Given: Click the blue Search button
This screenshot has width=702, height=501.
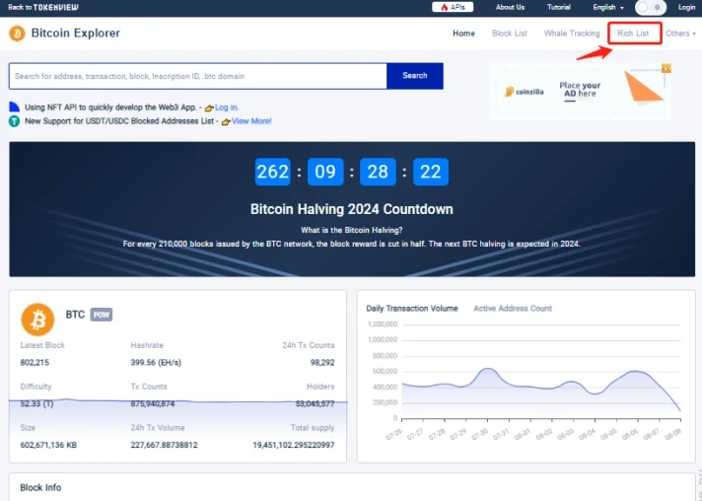Looking at the screenshot, I should (415, 76).
